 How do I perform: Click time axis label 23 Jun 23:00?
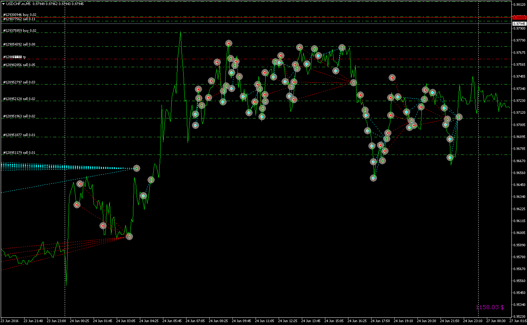tap(56, 321)
